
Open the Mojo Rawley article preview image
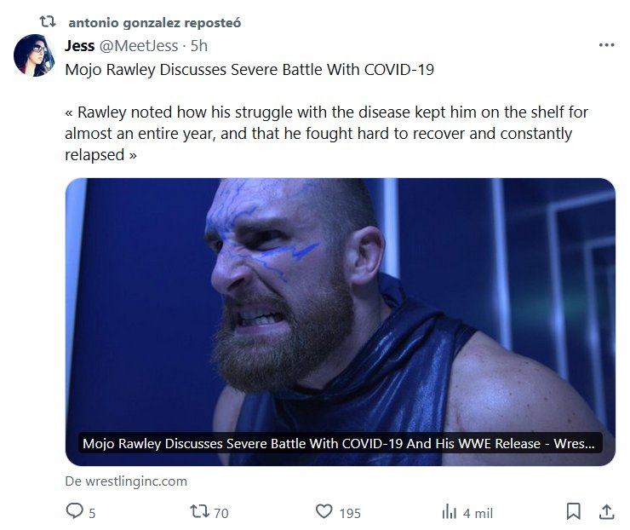pyautogui.click(x=340, y=307)
